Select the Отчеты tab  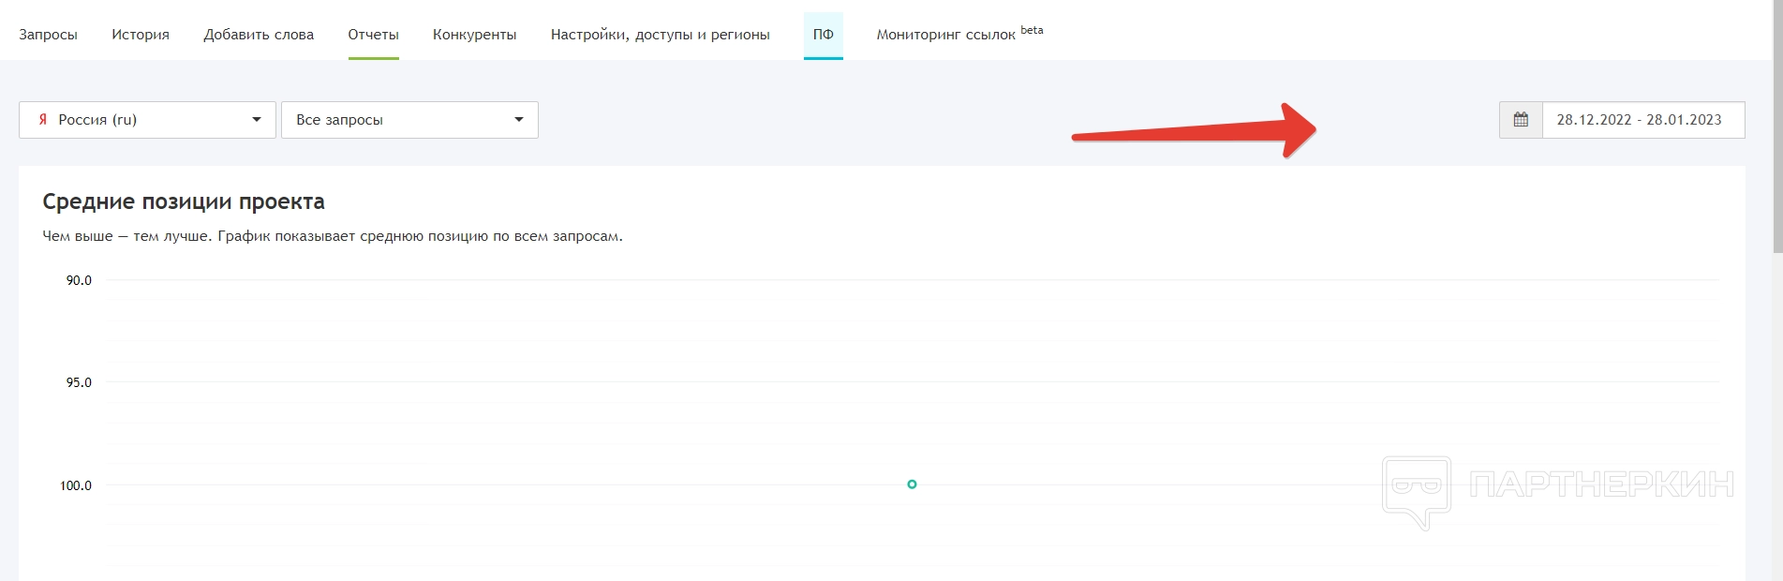click(x=373, y=35)
